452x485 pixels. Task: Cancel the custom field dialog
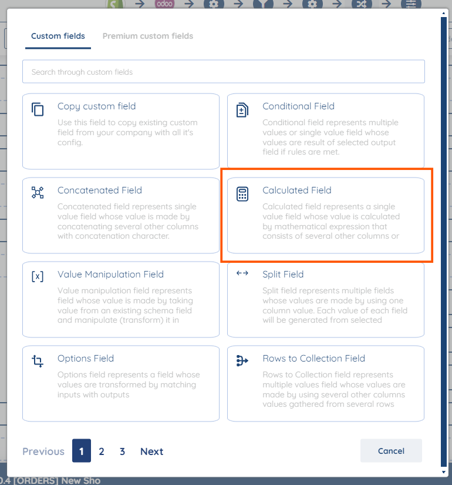point(391,451)
